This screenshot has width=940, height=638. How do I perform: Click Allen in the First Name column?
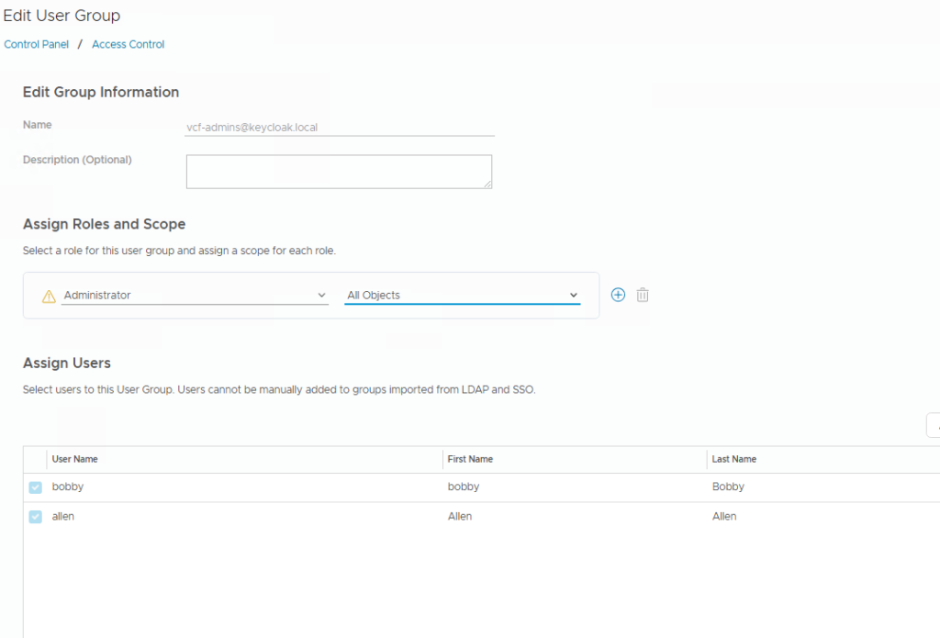460,516
